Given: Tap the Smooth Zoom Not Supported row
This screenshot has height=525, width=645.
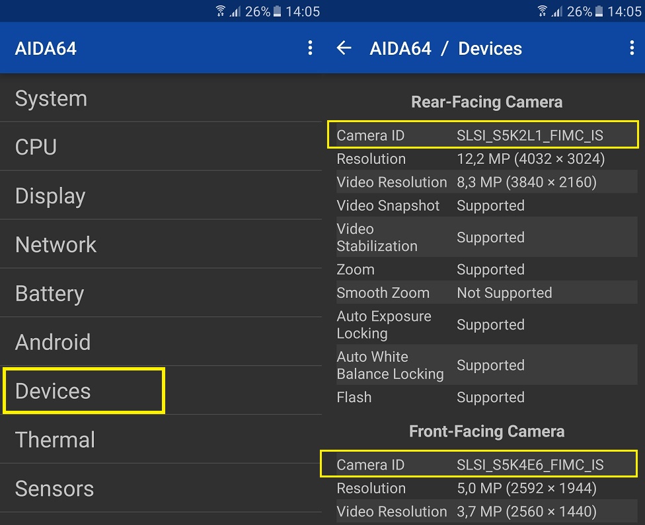Looking at the screenshot, I should 483,293.
